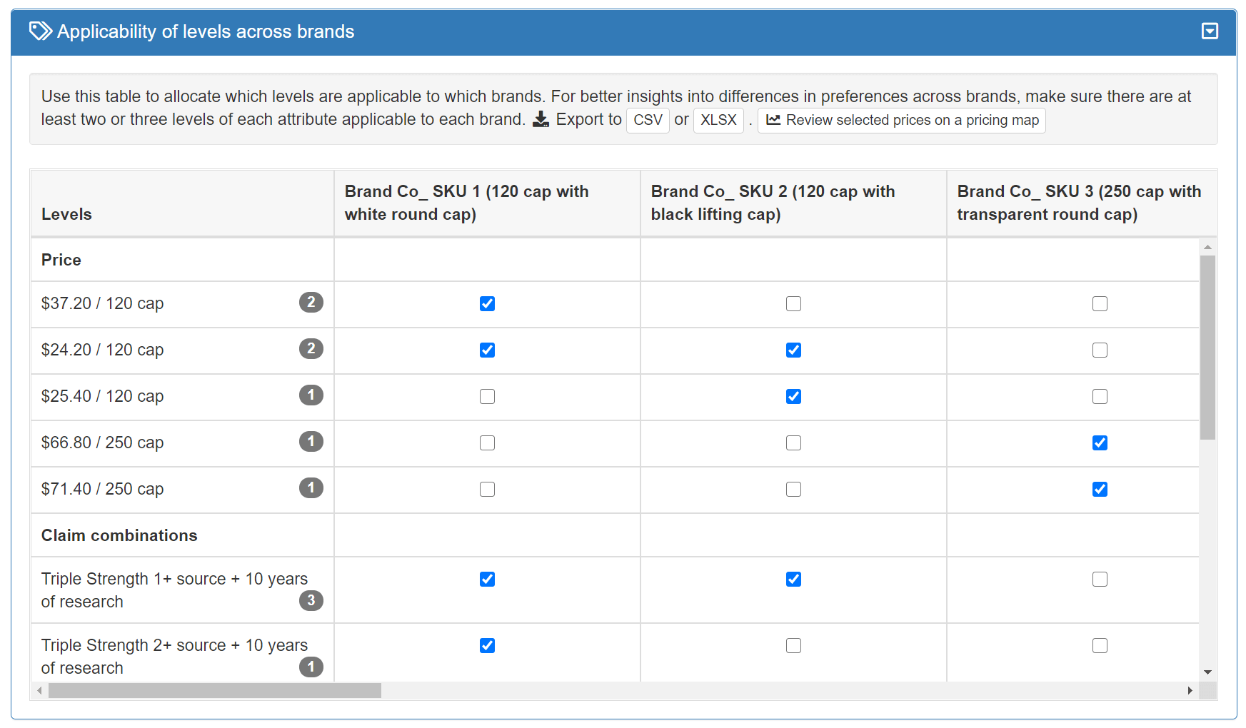1246x728 pixels.
Task: Select the Brand Co_ SKU 3 column header
Action: 1082,203
